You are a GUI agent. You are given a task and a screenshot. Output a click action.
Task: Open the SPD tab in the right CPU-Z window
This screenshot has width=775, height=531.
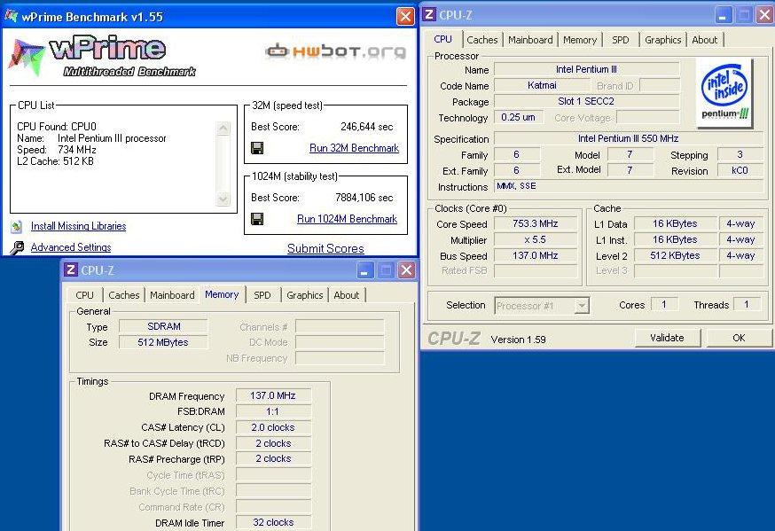pos(621,40)
